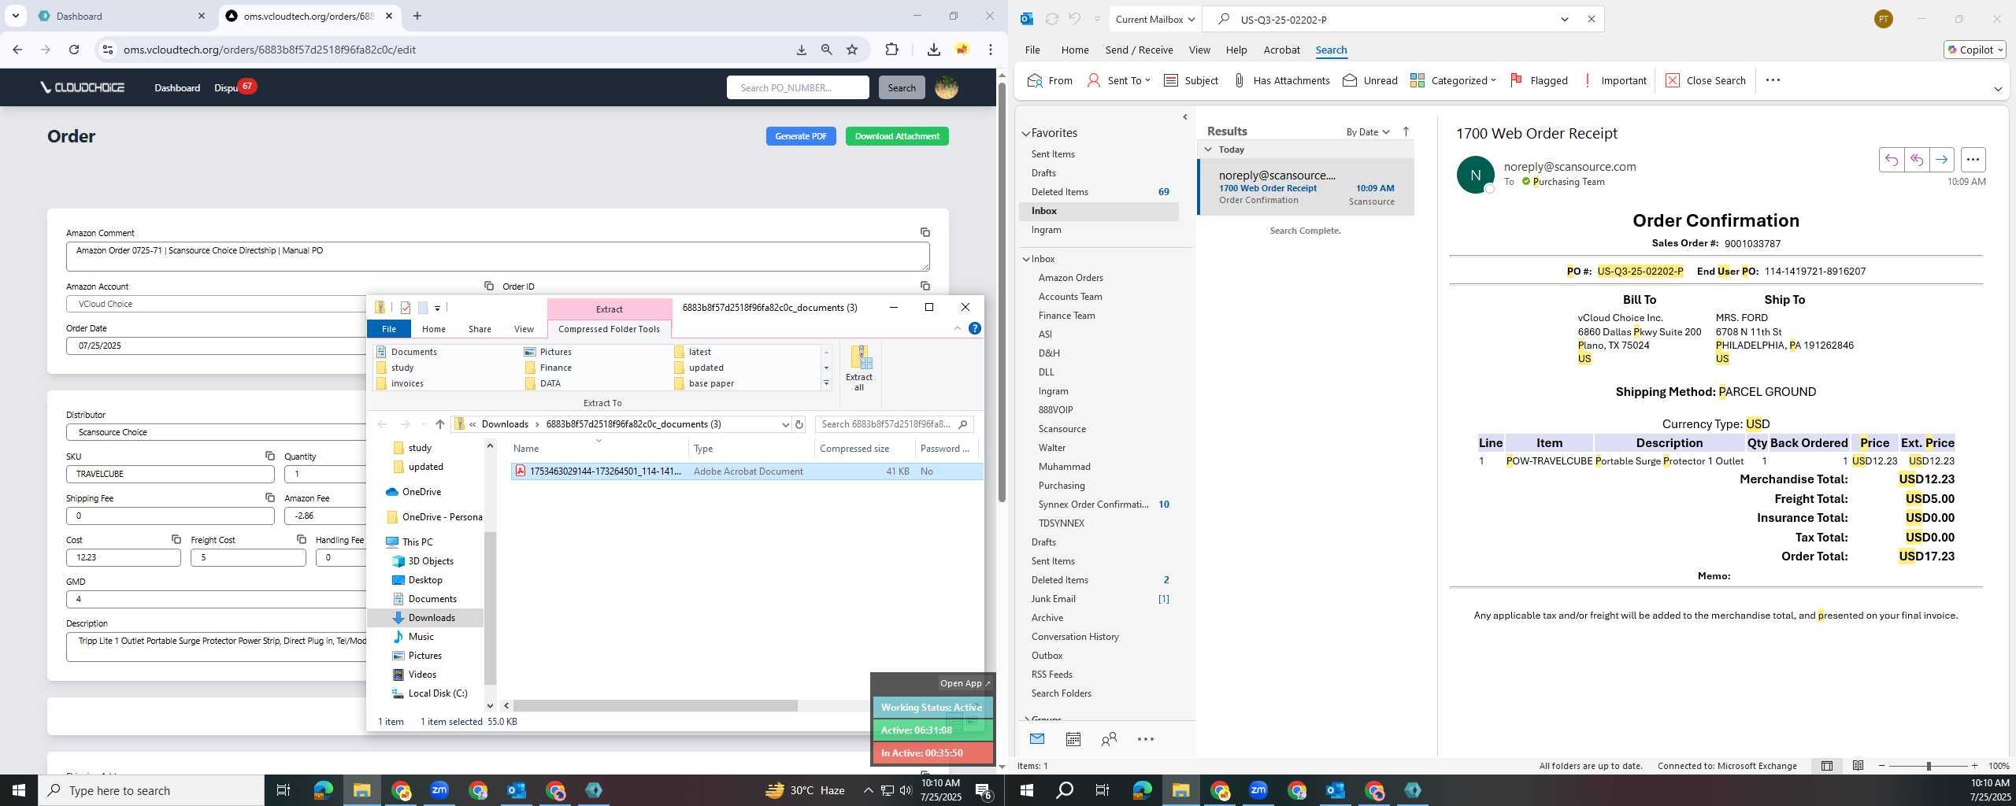Copy the Freight Cost value icon
The height and width of the screenshot is (806, 2016).
302,539
